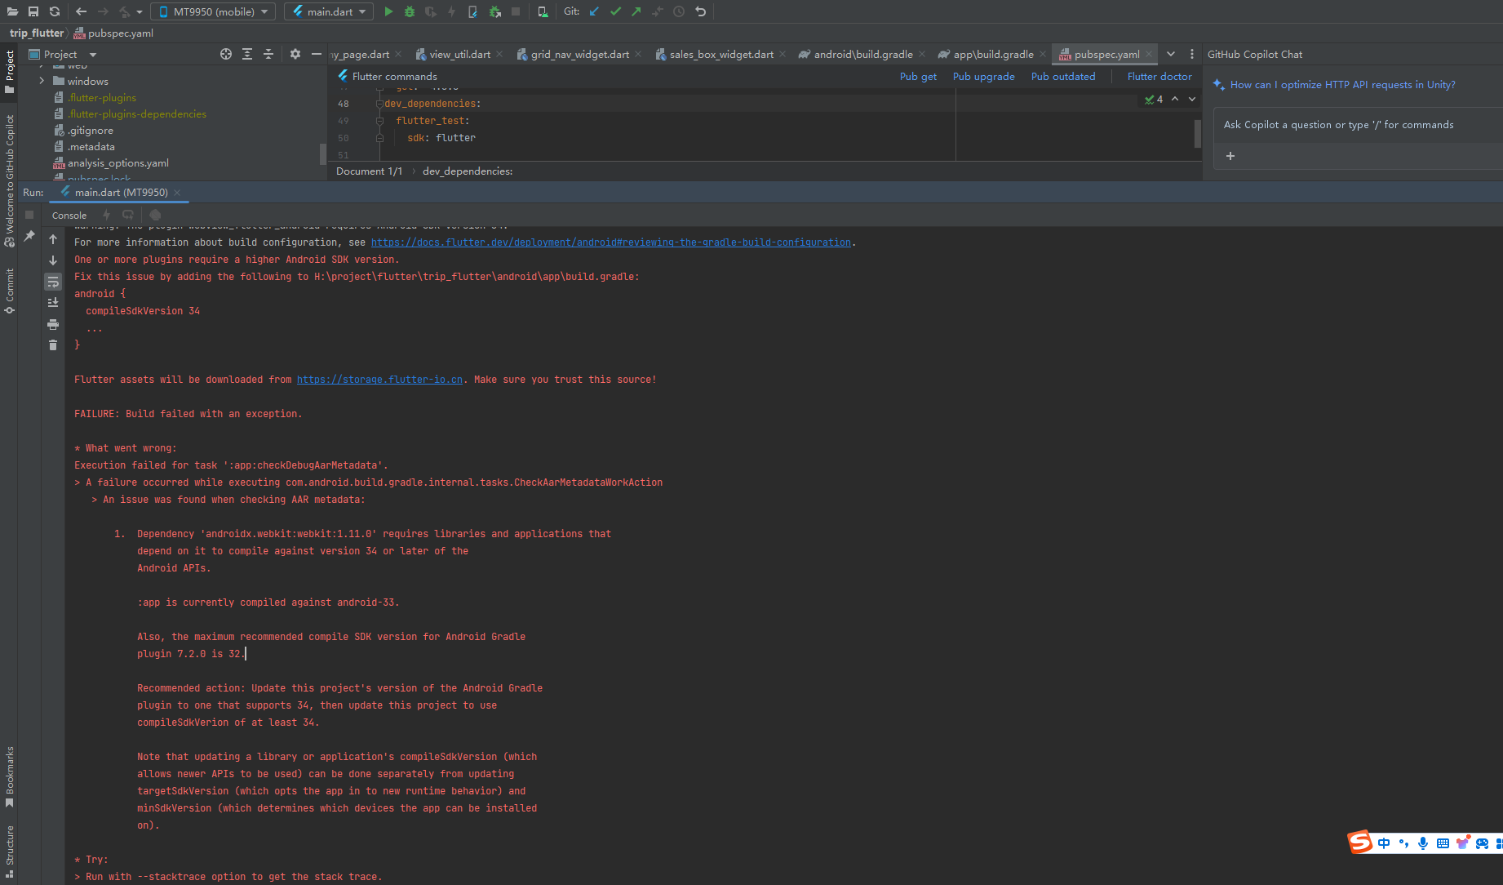
Task: Open storage.flutter-io.cn link
Action: pos(379,380)
